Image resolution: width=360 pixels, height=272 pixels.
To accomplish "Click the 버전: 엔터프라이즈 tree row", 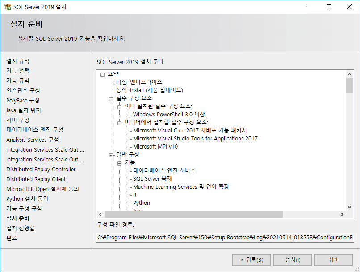I will tap(139, 82).
